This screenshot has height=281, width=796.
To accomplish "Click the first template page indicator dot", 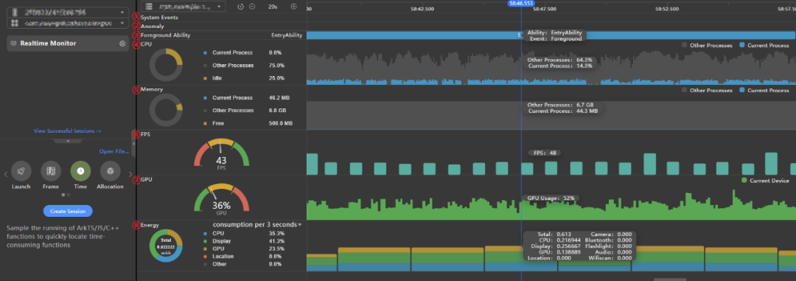I will tap(63, 195).
